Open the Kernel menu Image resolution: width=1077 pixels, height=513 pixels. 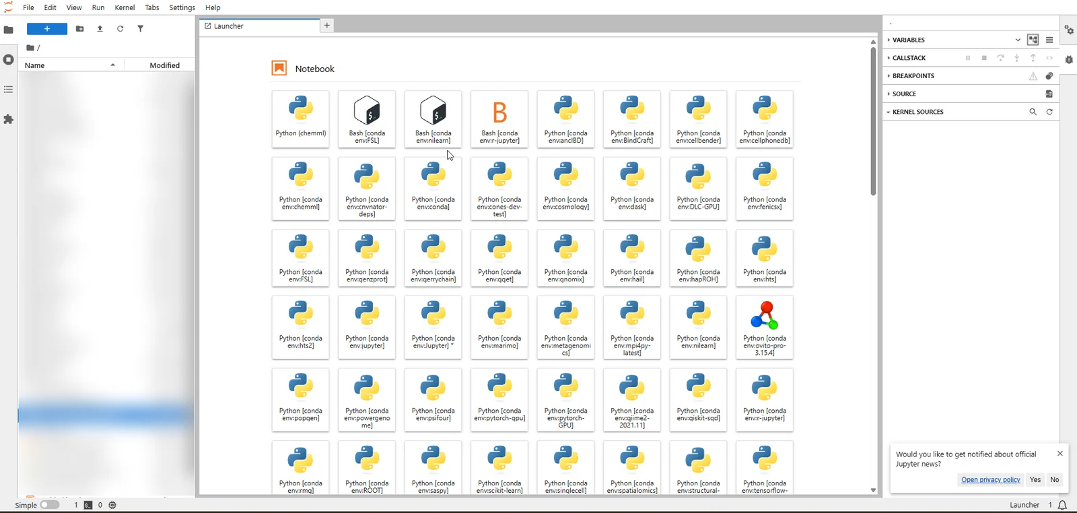(125, 7)
